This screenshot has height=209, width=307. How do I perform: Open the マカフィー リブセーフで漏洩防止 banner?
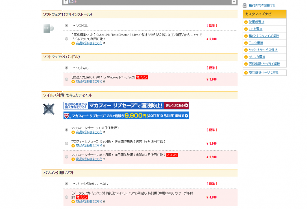point(126,106)
